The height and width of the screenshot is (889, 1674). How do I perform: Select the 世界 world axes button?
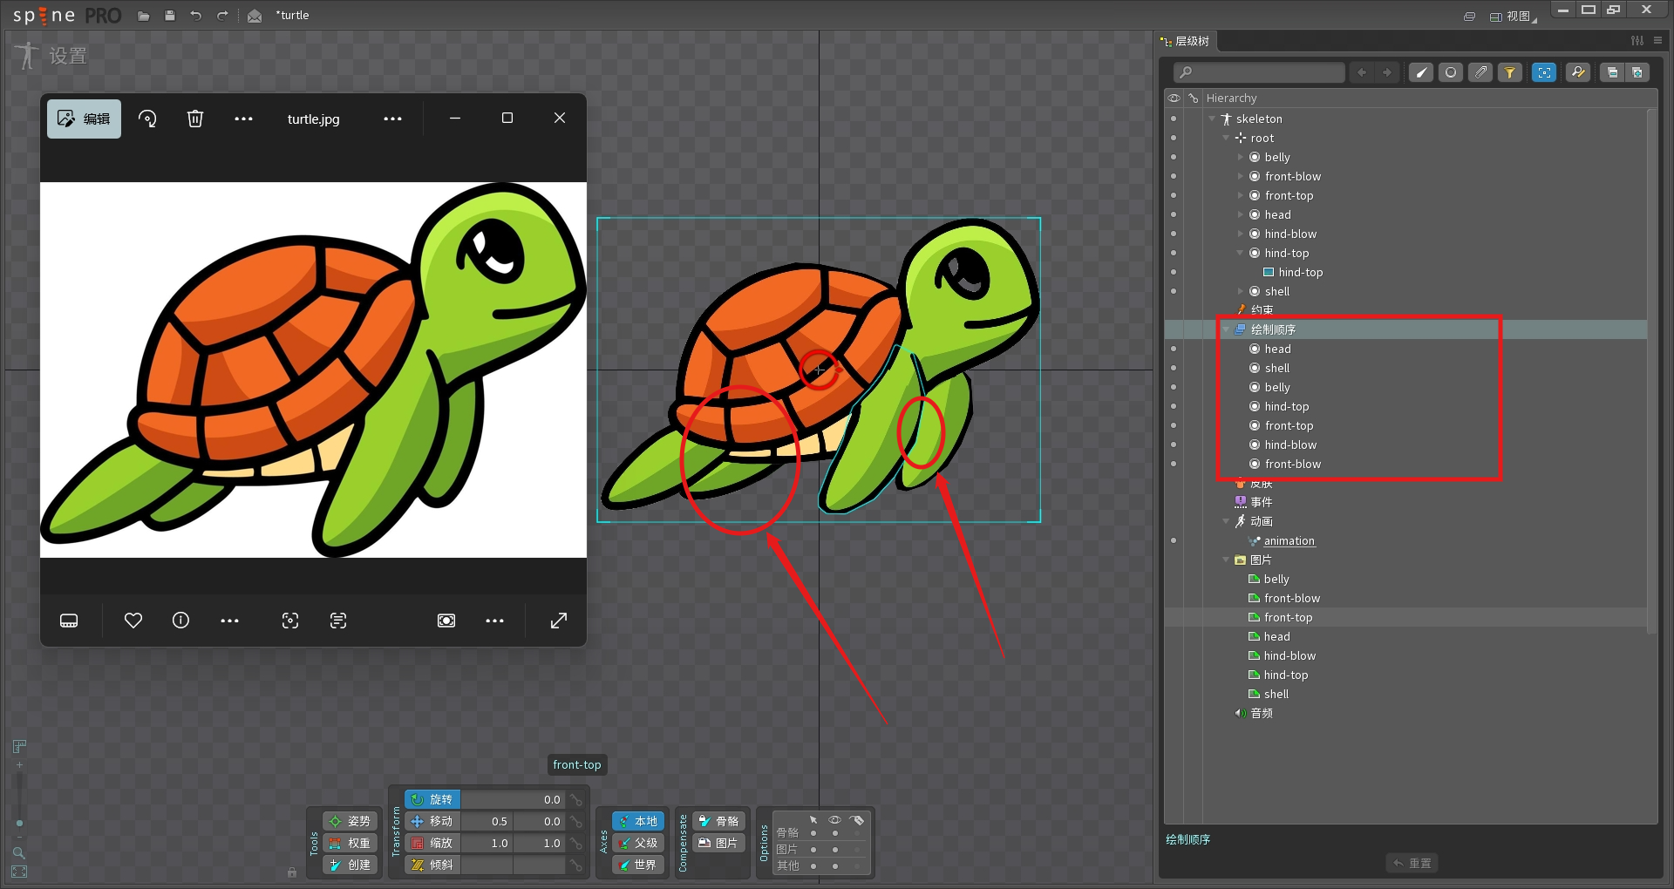pyautogui.click(x=638, y=865)
